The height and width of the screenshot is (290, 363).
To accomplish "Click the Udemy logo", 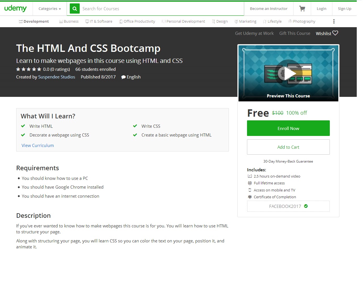I will pyautogui.click(x=15, y=8).
